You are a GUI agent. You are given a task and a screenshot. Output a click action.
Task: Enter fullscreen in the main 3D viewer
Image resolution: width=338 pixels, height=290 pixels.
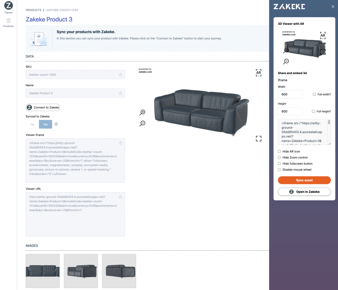coord(258,138)
